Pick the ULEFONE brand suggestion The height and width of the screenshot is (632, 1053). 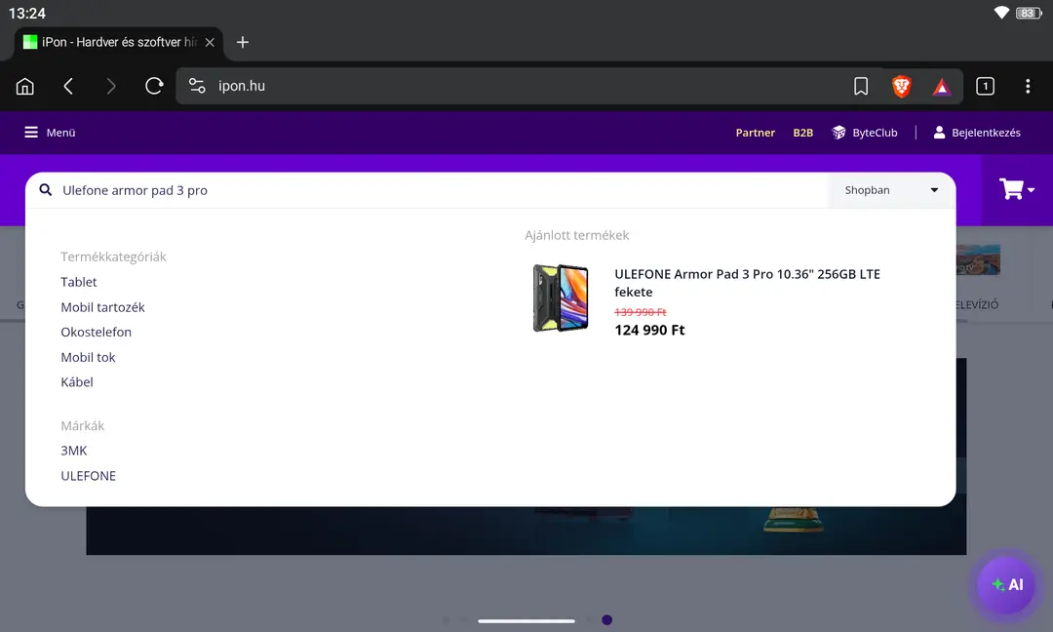click(88, 476)
